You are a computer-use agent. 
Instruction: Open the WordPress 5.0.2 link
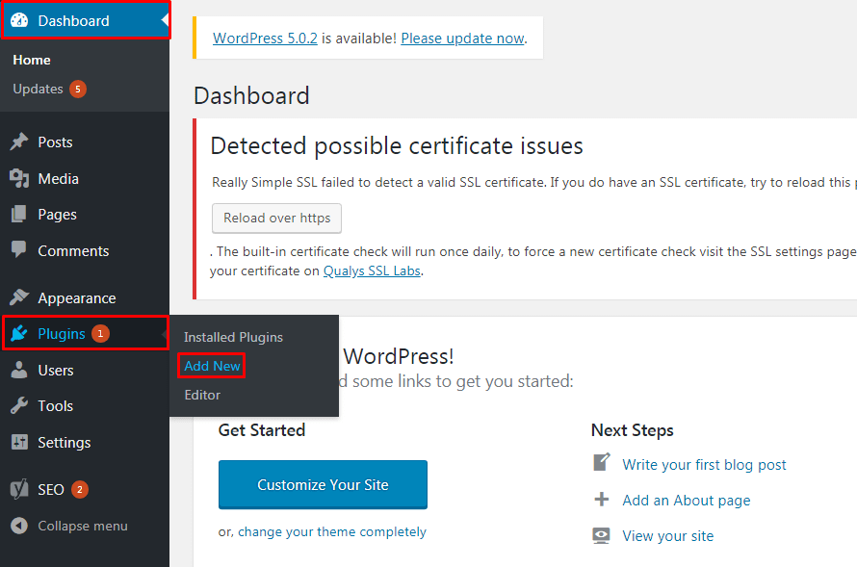click(x=265, y=39)
